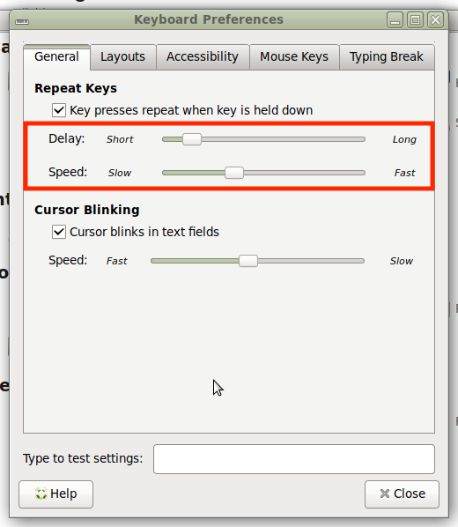Click the cursor blink track near Slow

354,261
